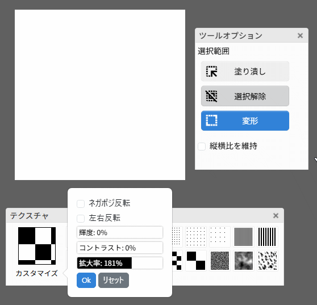Viewport: 317px width, 305px height.
Task: Select the thin vertical stripes texture
Action: (244, 237)
